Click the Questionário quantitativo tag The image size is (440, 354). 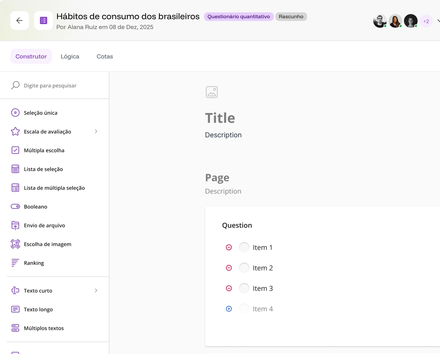pyautogui.click(x=239, y=17)
